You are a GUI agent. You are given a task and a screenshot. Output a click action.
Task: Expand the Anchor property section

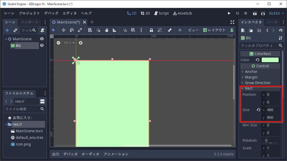(251, 72)
